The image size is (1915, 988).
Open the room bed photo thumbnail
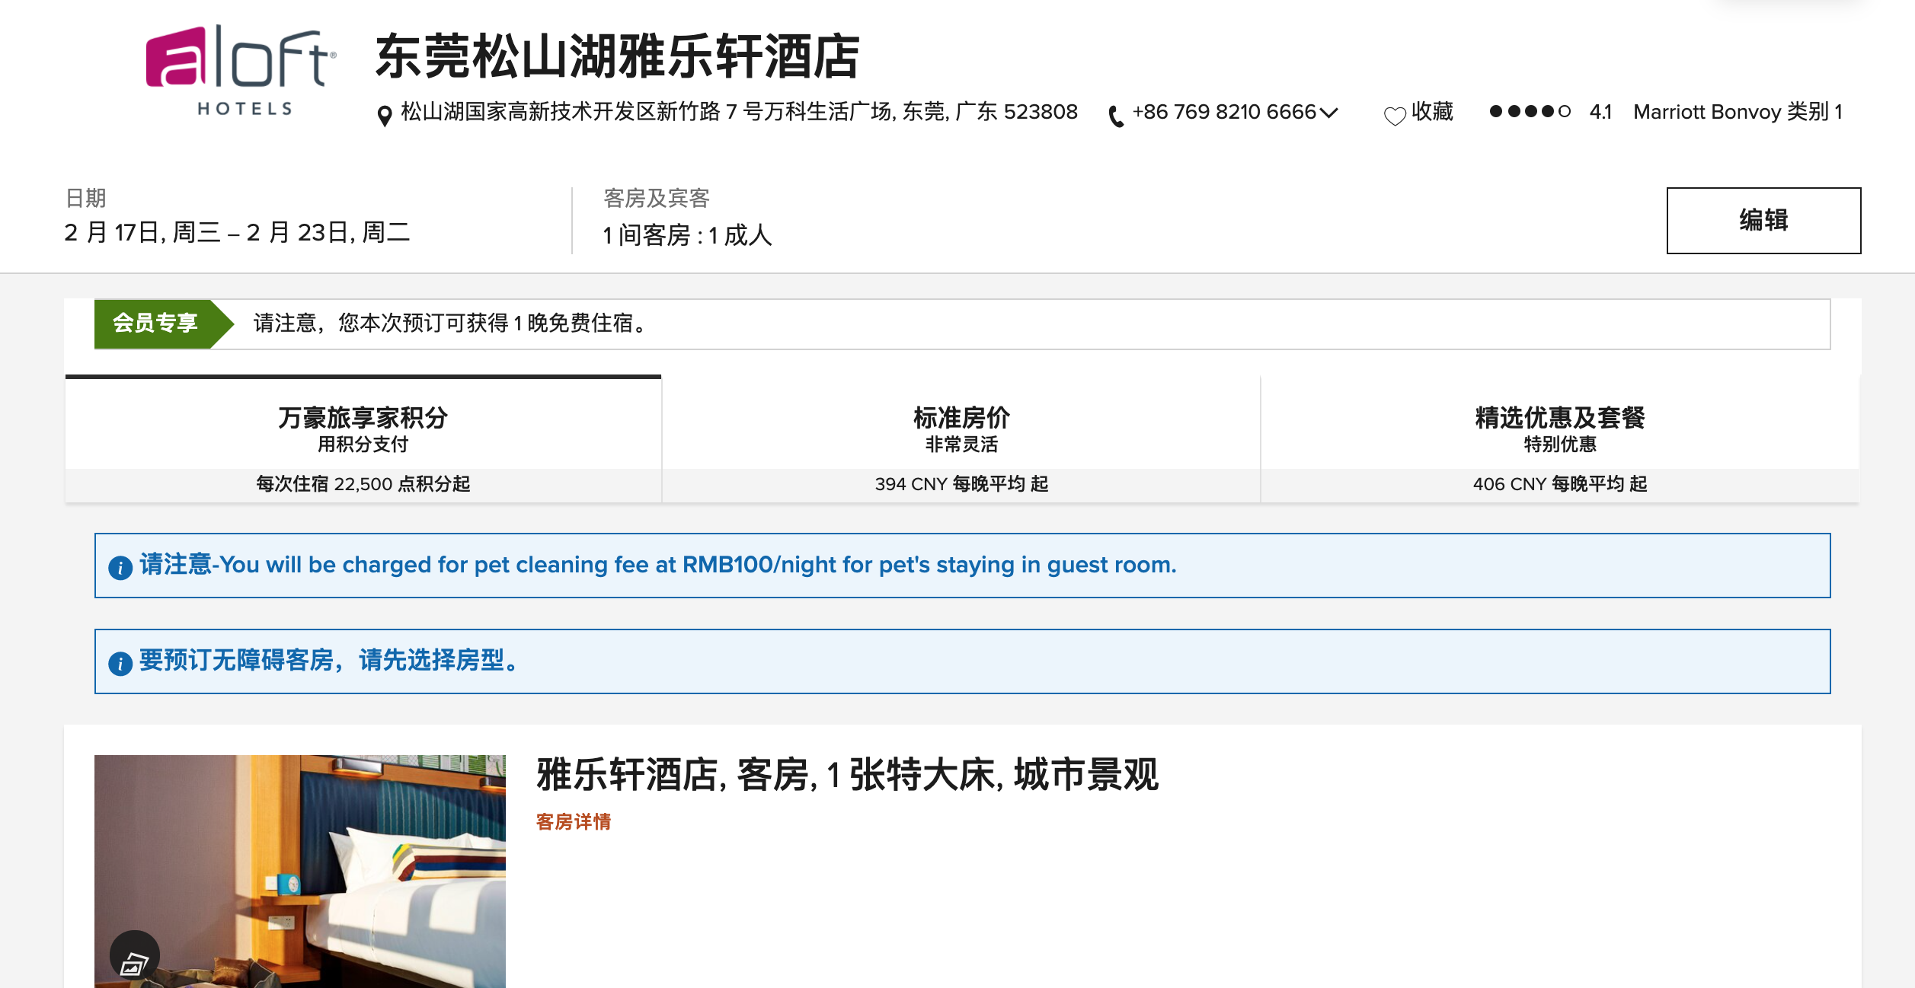coord(300,872)
